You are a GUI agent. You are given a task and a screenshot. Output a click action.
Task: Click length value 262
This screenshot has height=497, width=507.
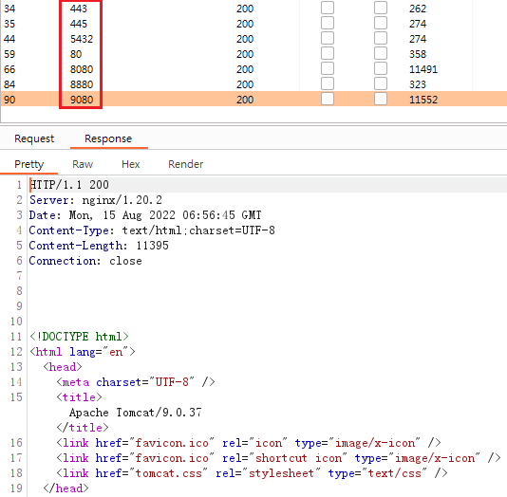418,9
